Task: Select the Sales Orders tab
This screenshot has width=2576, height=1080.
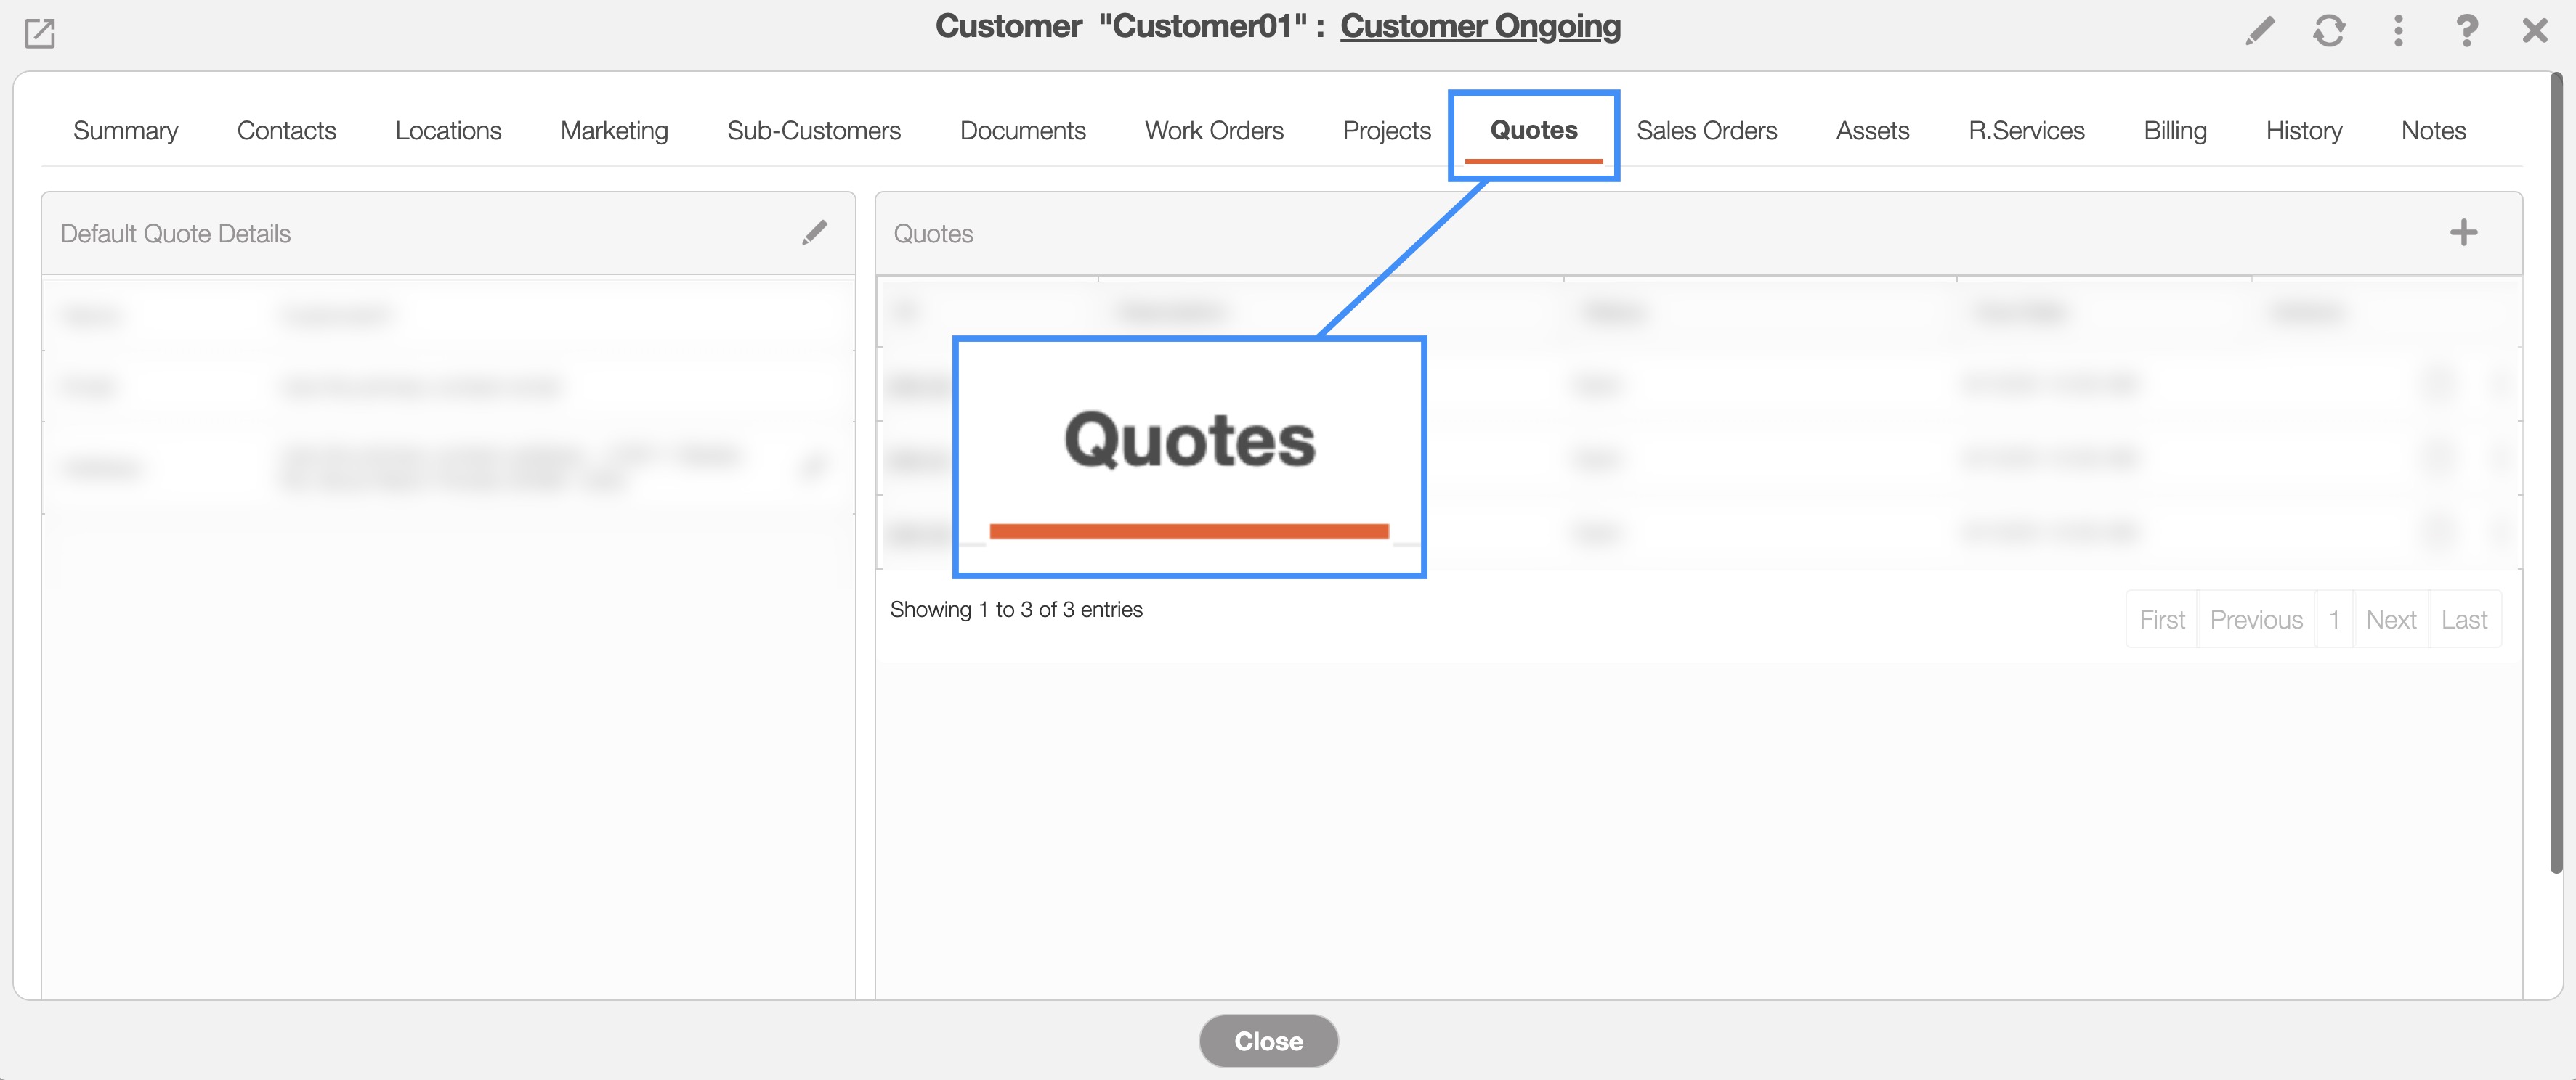Action: (1706, 131)
